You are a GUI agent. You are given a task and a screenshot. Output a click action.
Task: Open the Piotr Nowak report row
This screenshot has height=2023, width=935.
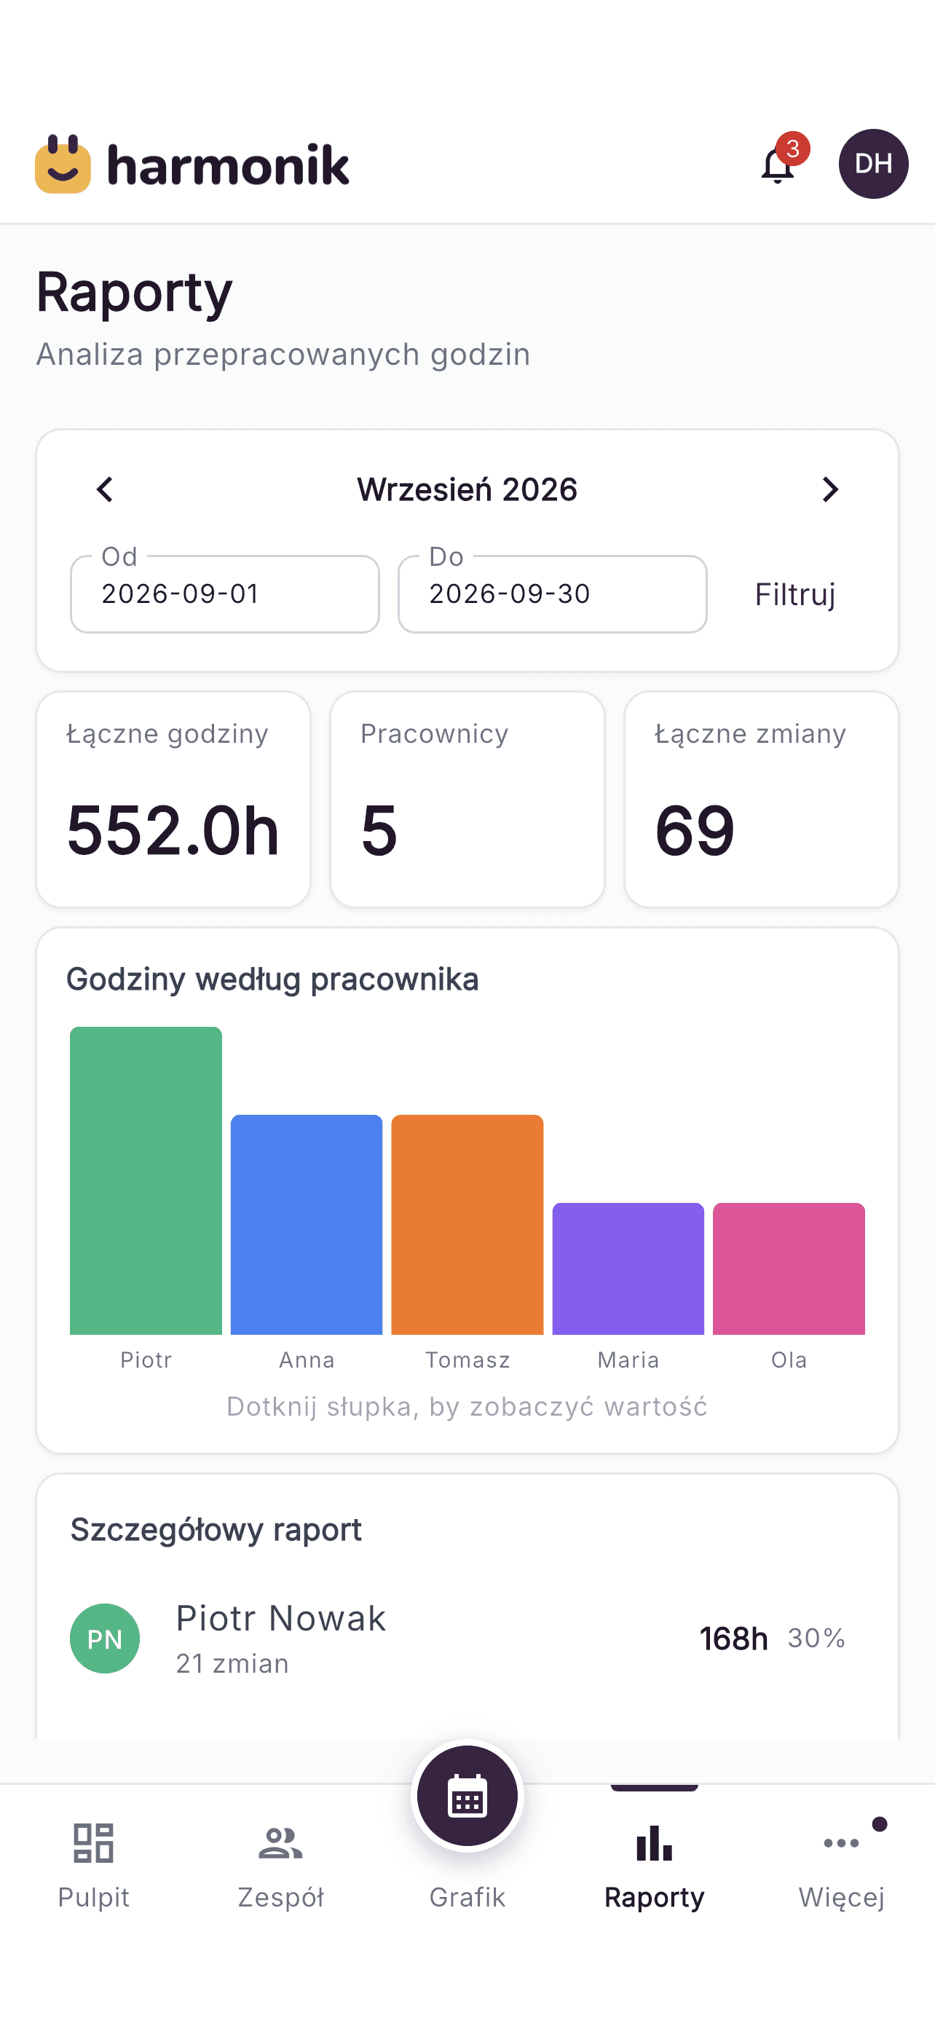[x=467, y=1638]
